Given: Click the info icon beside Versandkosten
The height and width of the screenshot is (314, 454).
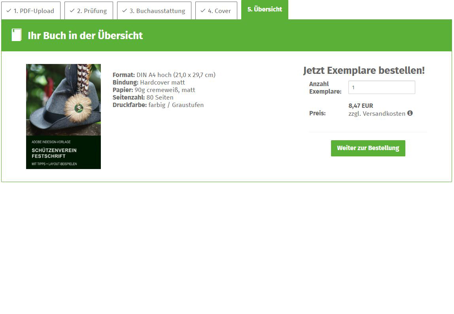Looking at the screenshot, I should 410,113.
